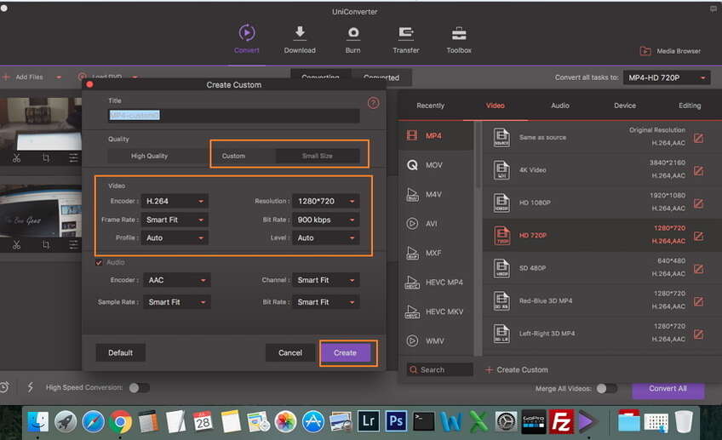Viewport: 722px width, 440px height.
Task: Open Lightroom from the Dock
Action: point(369,421)
